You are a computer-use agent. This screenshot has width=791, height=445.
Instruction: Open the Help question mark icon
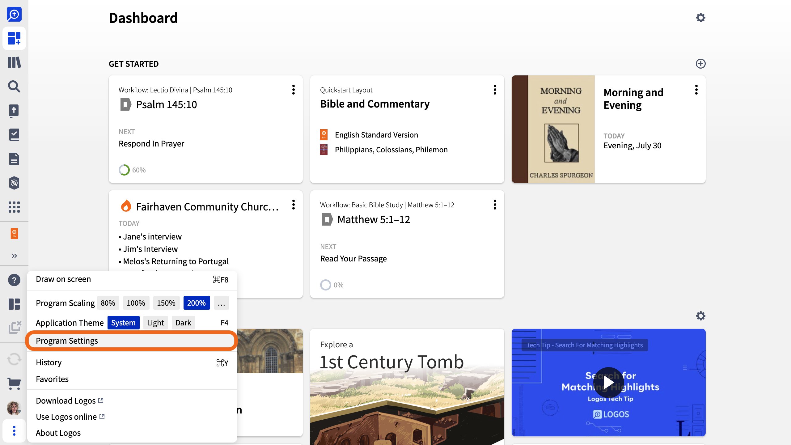[x=14, y=280]
